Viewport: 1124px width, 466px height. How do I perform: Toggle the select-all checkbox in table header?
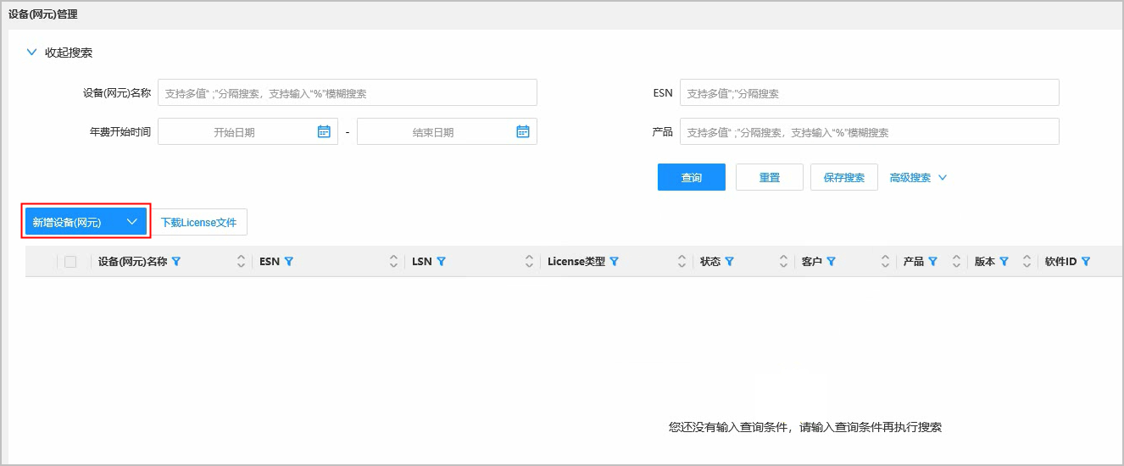point(70,262)
